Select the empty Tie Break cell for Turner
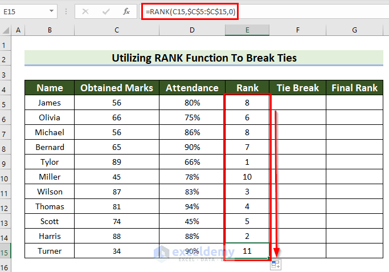 (x=298, y=251)
